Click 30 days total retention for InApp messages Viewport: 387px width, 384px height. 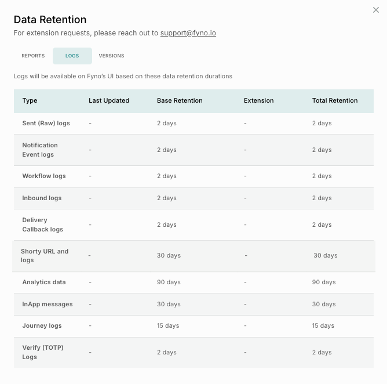pos(324,304)
